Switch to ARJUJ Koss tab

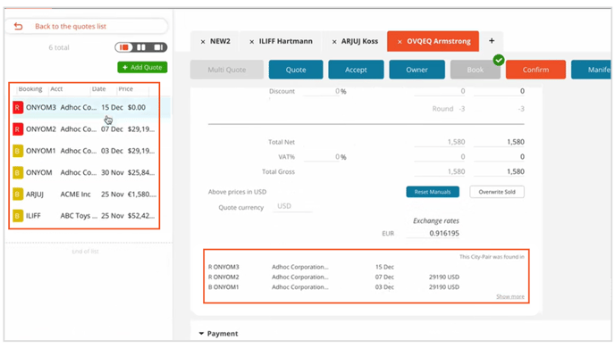(359, 41)
